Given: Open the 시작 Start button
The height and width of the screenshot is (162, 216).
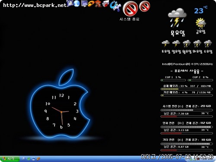Looking at the screenshot, I should [10, 159].
